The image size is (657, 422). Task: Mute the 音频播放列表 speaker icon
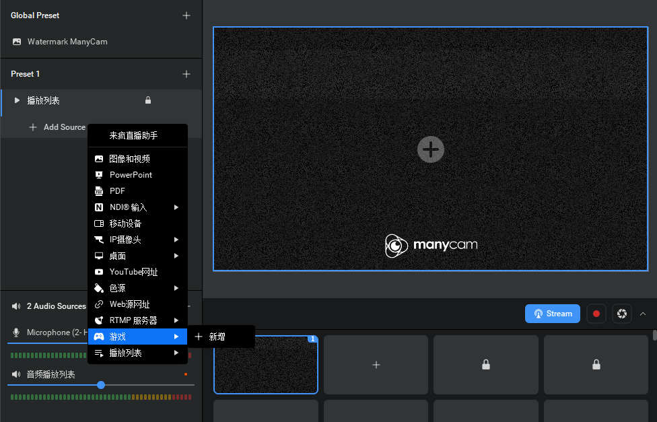click(x=16, y=374)
